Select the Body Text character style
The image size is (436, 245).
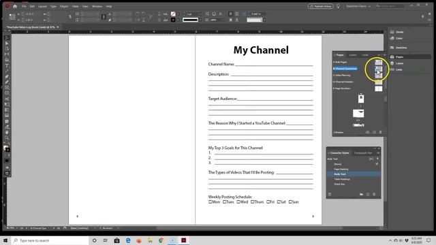pyautogui.click(x=354, y=174)
